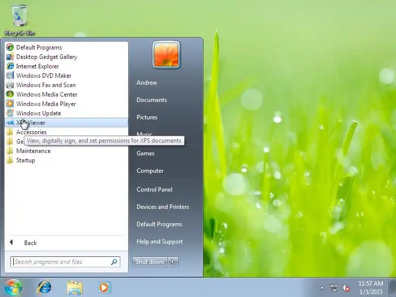This screenshot has width=396, height=297.
Task: Open Games from the right pane
Action: tap(146, 153)
